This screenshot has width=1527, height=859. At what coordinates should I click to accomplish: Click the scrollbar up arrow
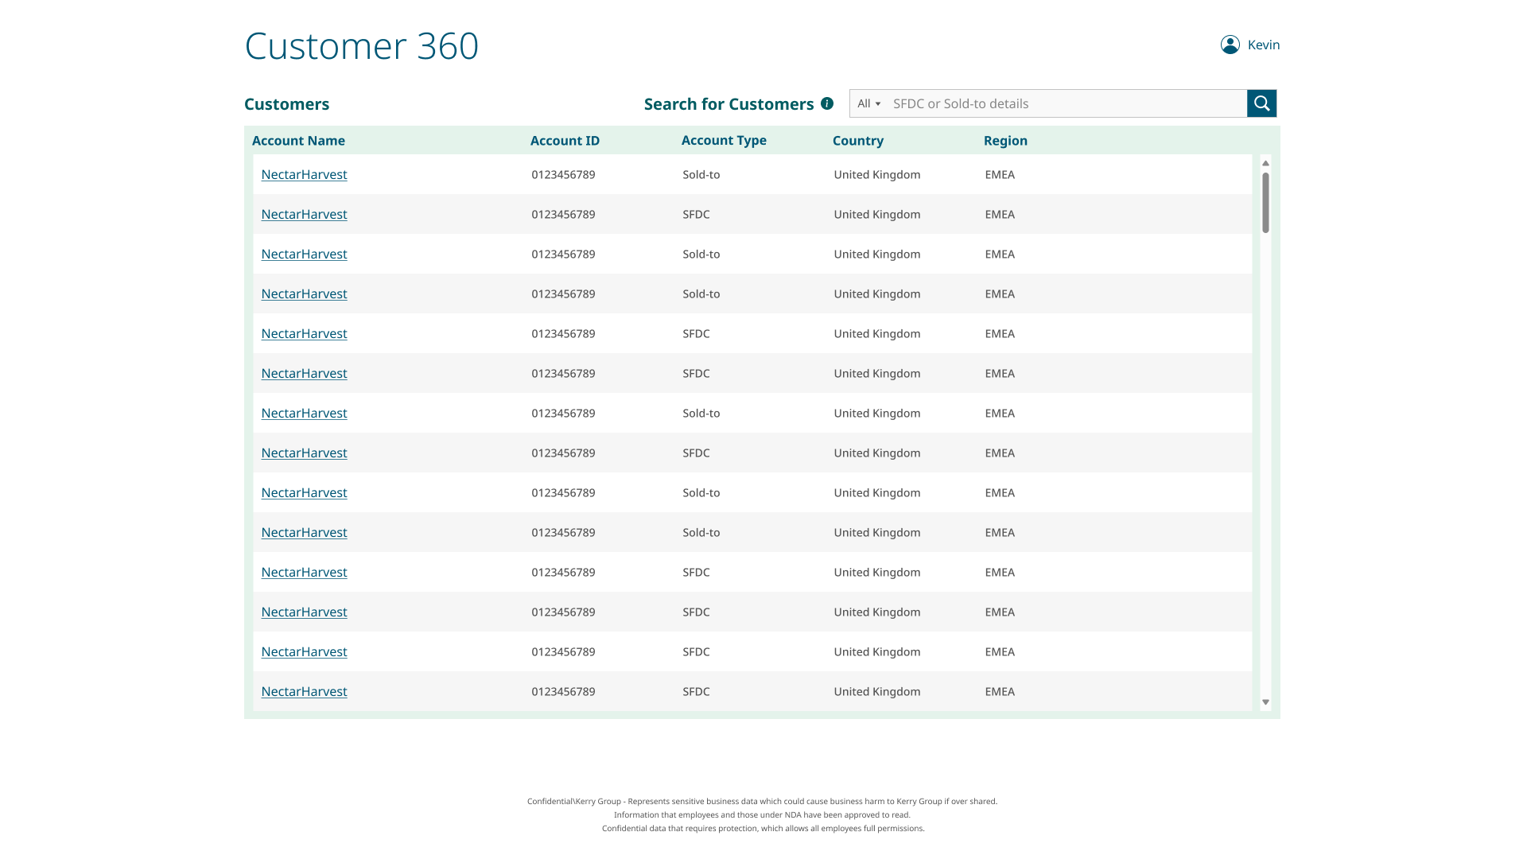pos(1265,163)
